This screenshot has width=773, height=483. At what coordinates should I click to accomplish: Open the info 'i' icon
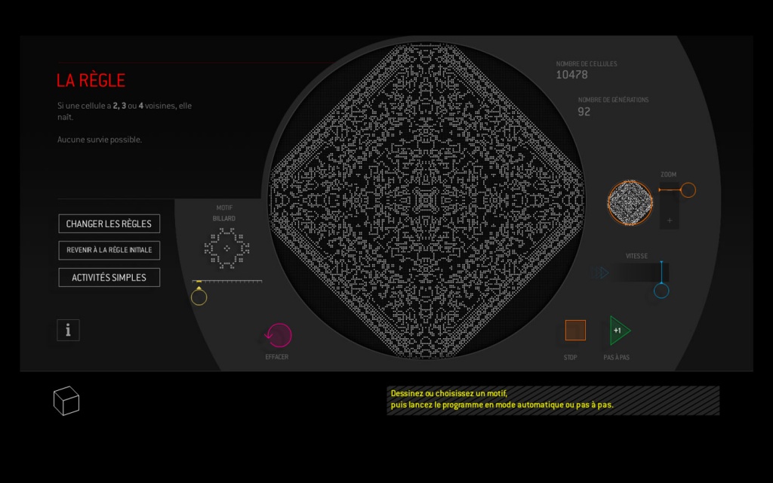tap(68, 330)
